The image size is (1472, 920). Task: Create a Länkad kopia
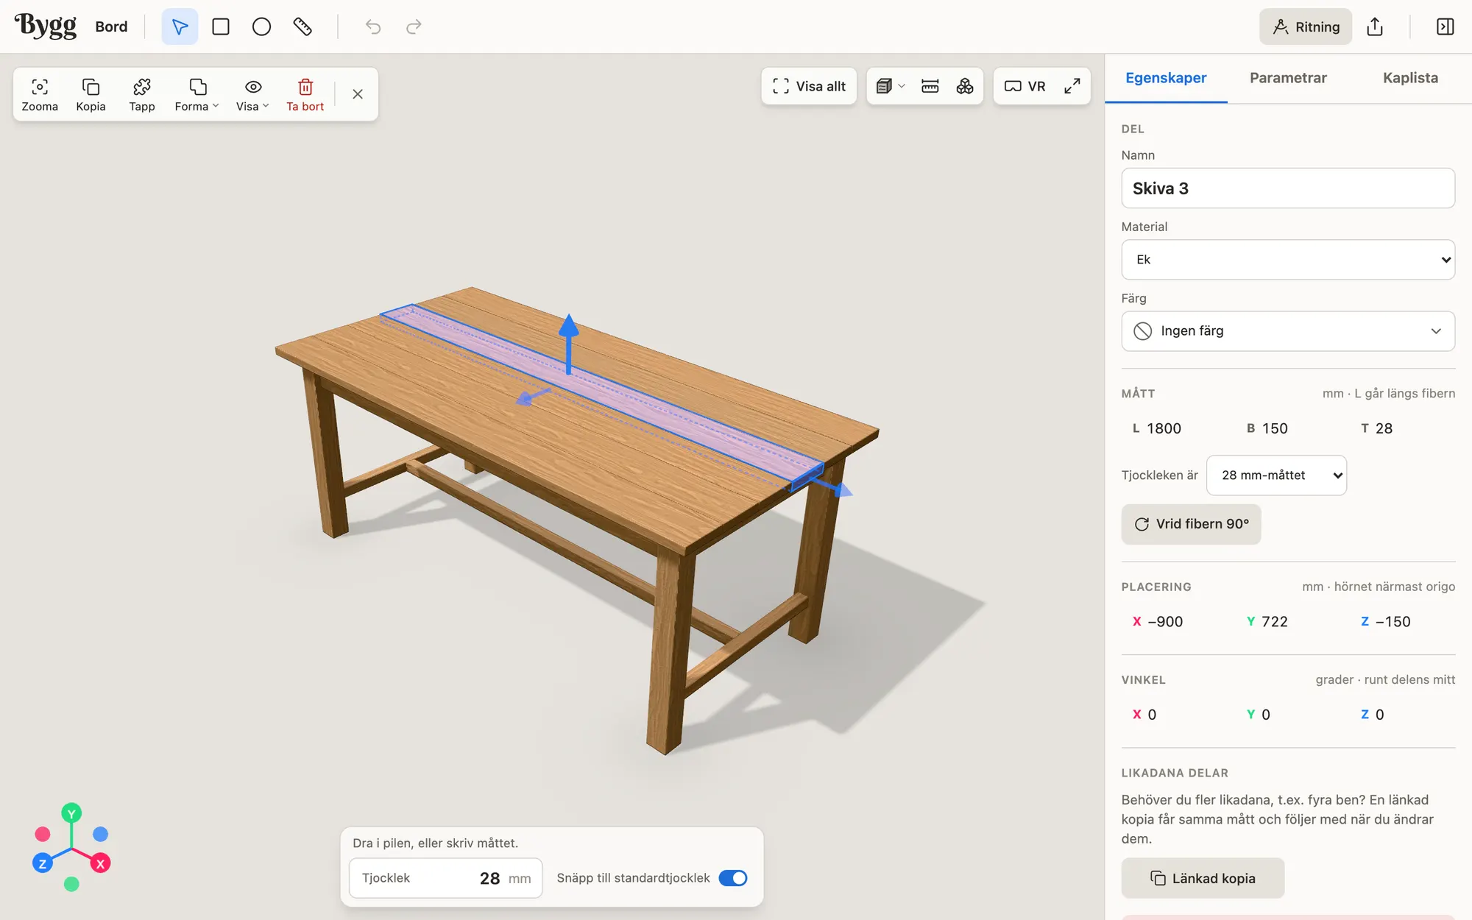[x=1203, y=878]
